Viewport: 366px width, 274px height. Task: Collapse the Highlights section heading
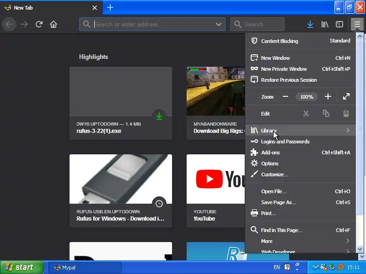[x=93, y=57]
